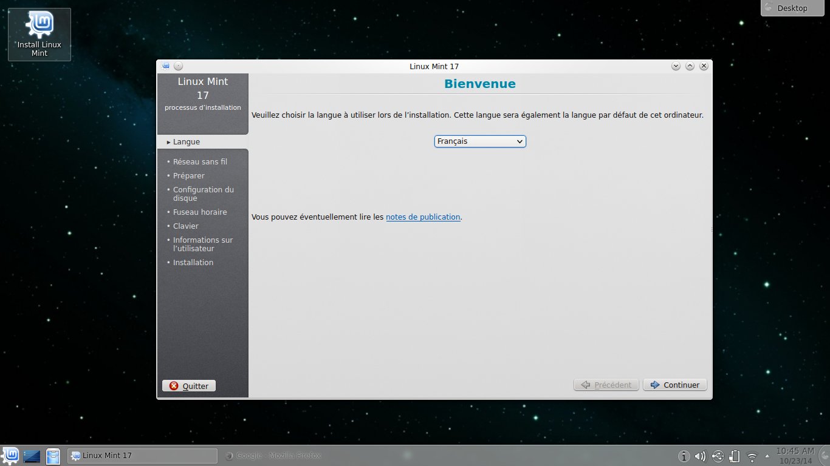Image resolution: width=830 pixels, height=466 pixels.
Task: Click the show desktop icon in taskbar
Action: tap(31, 456)
